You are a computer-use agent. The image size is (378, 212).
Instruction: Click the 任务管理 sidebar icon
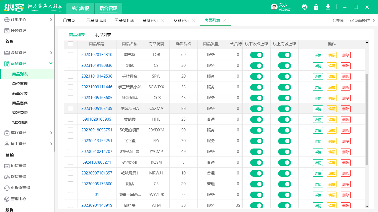7,31
